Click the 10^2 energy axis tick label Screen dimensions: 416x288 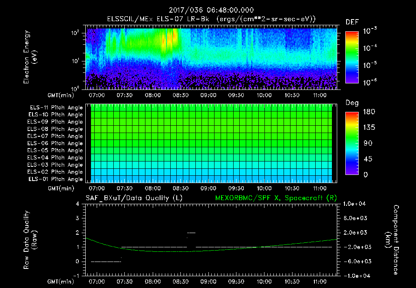pos(75,33)
